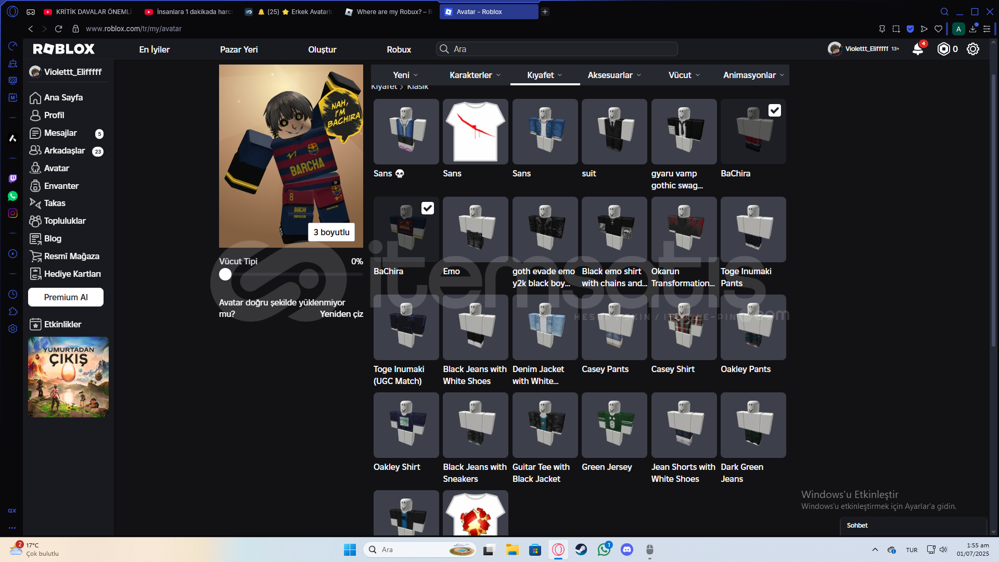Select the Denim Jacket with White thumbnail
Image resolution: width=999 pixels, height=562 pixels.
point(545,327)
